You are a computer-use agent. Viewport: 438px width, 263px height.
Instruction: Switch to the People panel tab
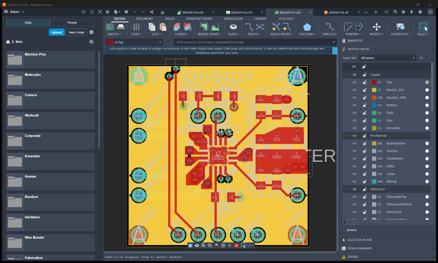(72, 23)
